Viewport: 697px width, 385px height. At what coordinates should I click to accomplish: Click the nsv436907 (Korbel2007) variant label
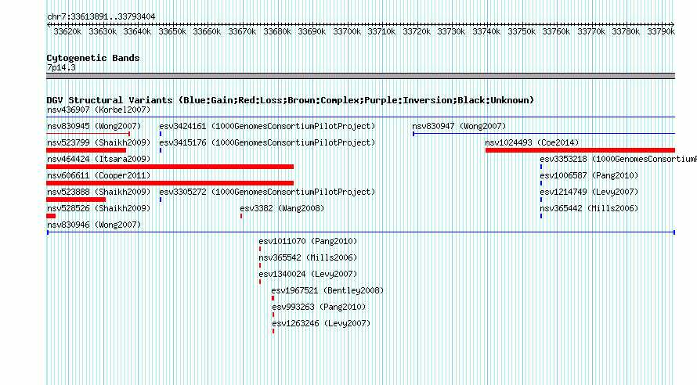(99, 110)
